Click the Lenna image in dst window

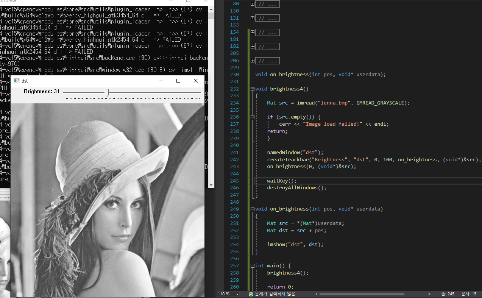point(108,200)
